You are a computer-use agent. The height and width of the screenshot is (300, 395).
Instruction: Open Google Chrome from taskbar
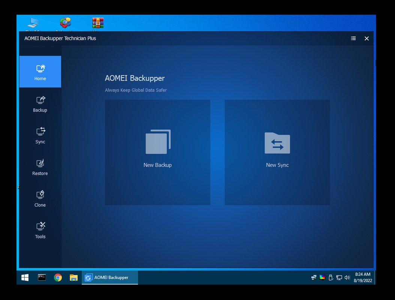click(x=58, y=277)
